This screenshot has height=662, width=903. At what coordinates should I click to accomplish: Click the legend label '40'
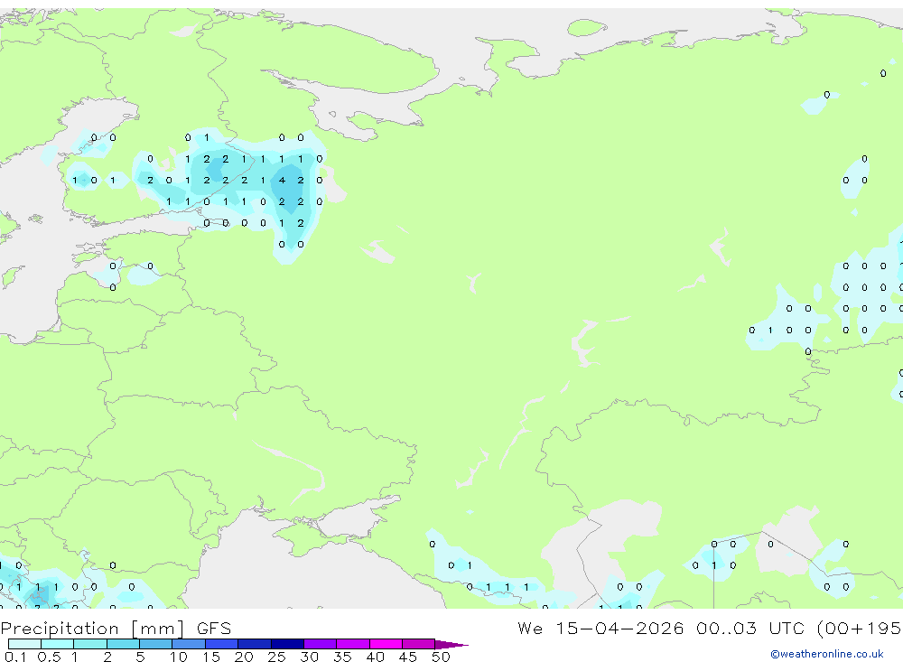(376, 657)
